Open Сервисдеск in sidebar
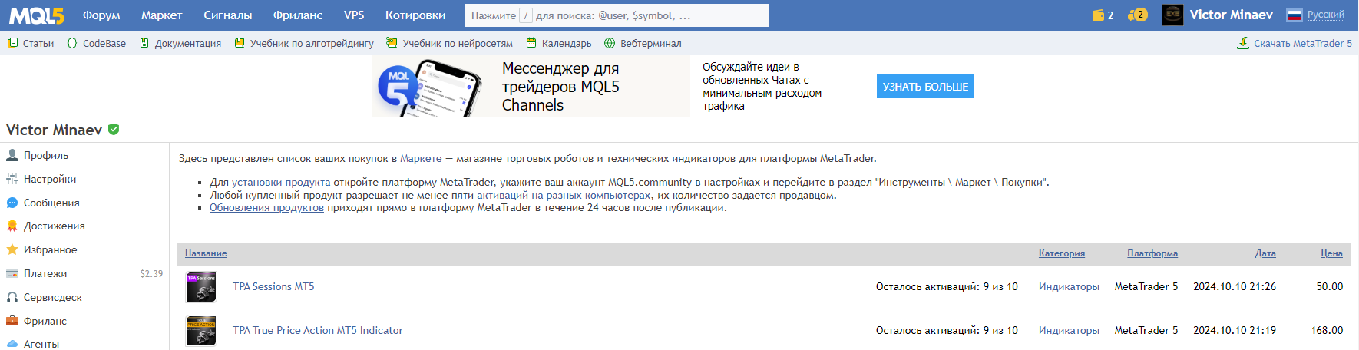1359x350 pixels. point(53,297)
